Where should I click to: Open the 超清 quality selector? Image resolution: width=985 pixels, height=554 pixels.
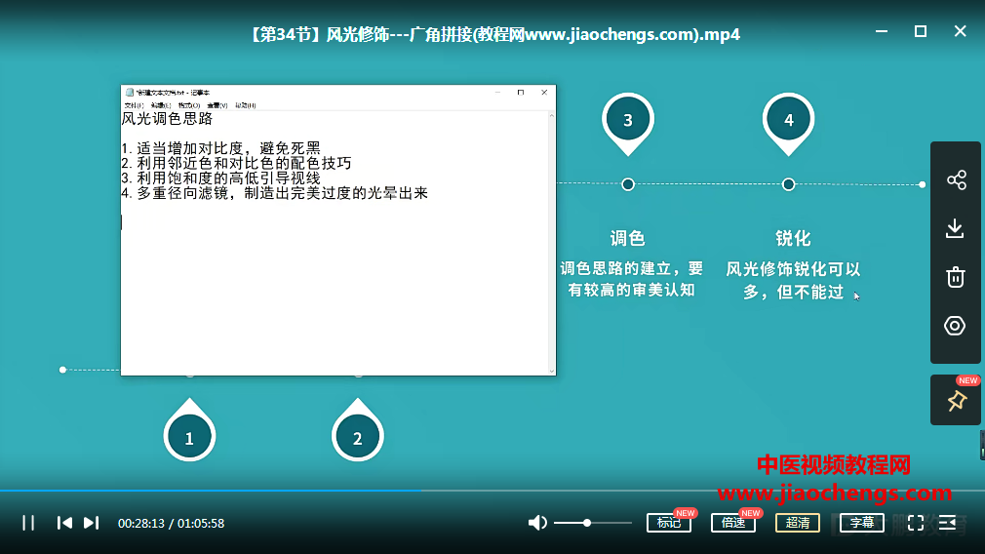click(x=798, y=523)
